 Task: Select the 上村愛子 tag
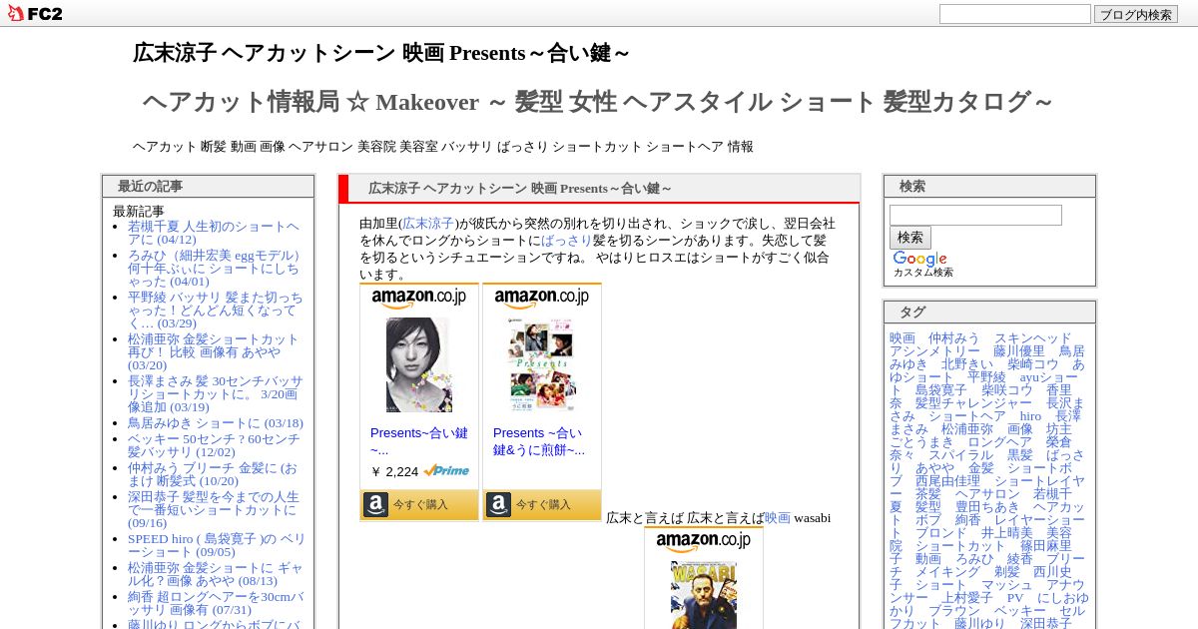tap(967, 598)
